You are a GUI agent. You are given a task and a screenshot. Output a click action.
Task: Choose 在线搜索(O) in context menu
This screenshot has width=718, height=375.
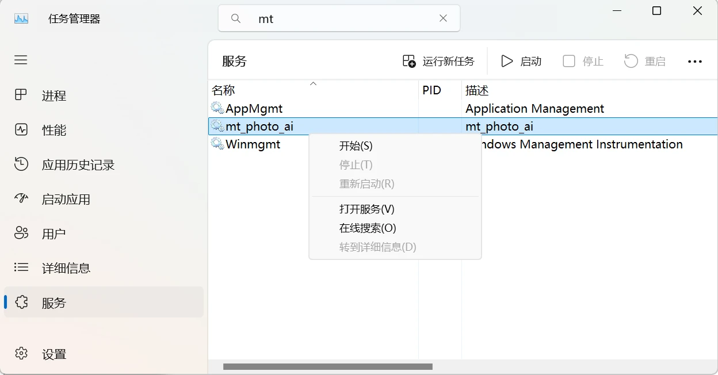point(368,228)
